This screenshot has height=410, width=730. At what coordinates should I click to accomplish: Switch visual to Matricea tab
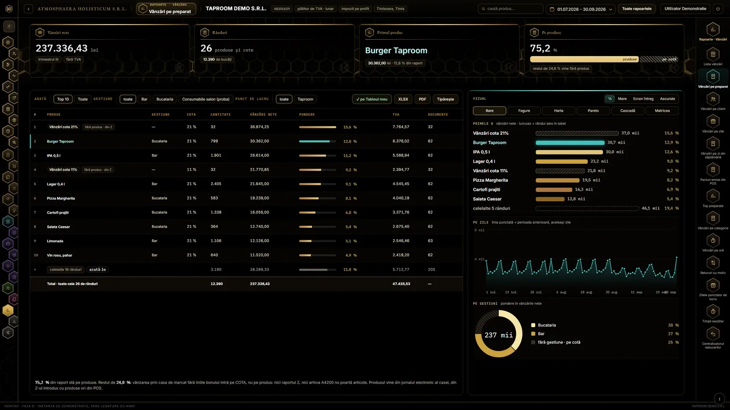coord(662,111)
